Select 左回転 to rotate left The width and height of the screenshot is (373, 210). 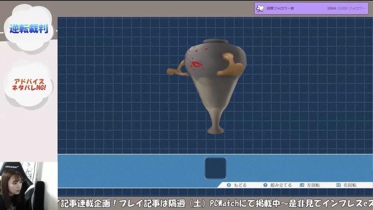tap(313, 185)
